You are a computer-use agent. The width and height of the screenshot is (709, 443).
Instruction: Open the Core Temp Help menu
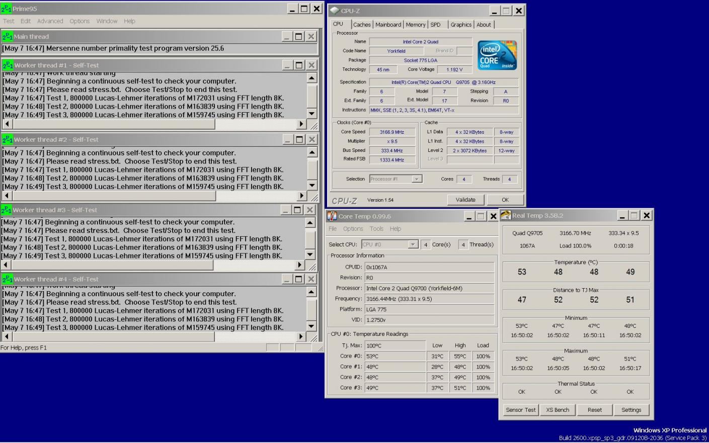[396, 229]
